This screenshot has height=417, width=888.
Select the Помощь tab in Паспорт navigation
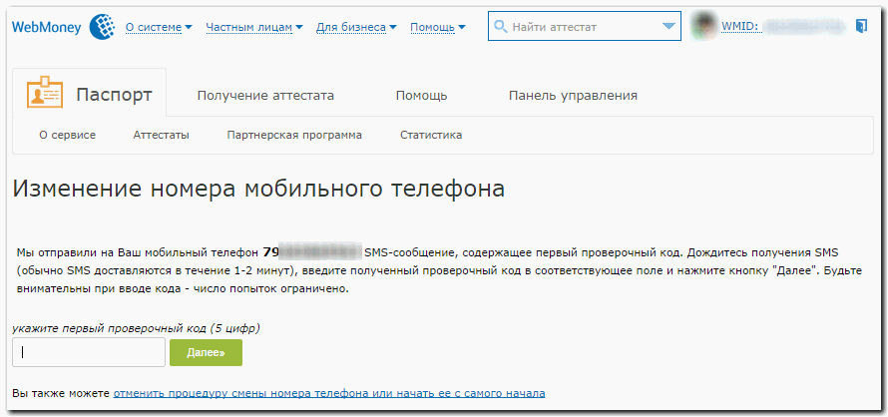point(421,96)
